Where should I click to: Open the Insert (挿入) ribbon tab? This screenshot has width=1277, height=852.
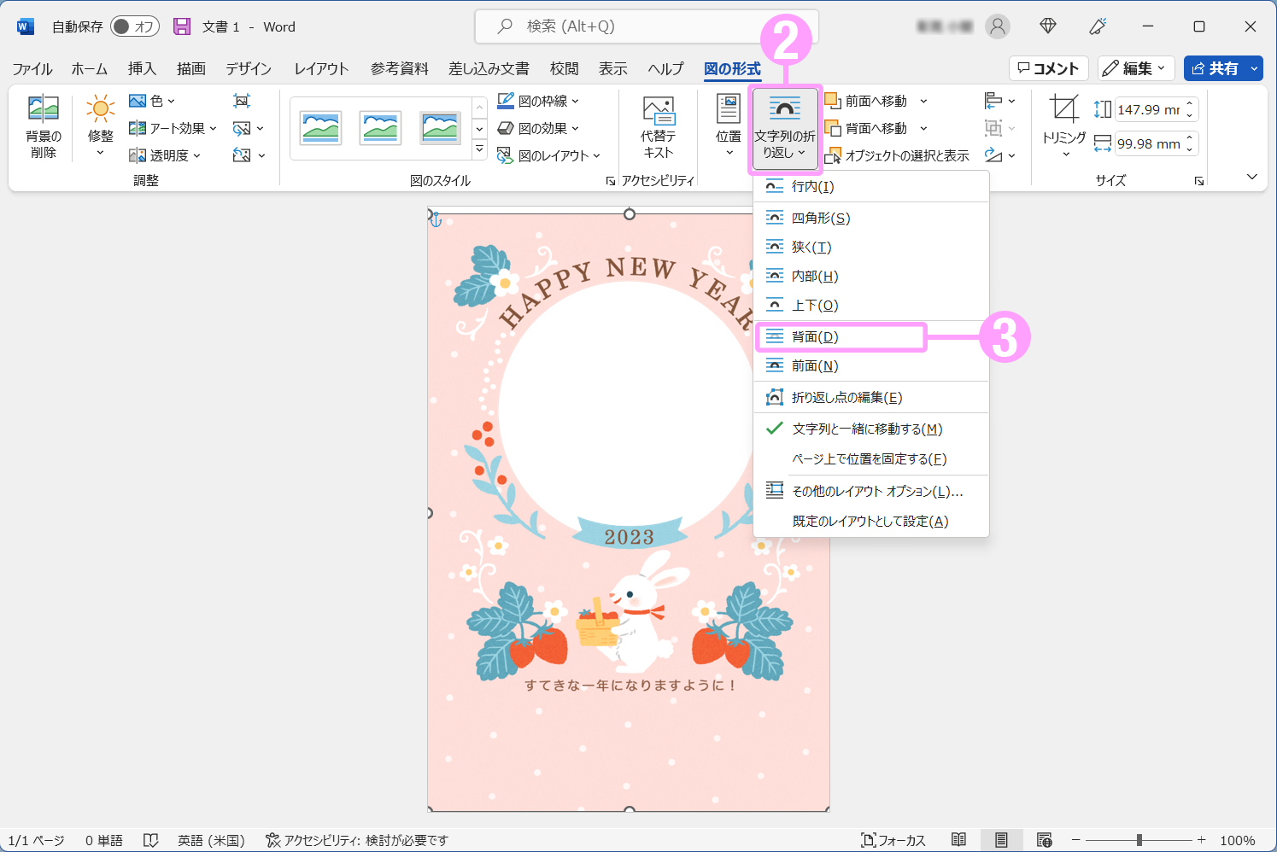pyautogui.click(x=142, y=68)
